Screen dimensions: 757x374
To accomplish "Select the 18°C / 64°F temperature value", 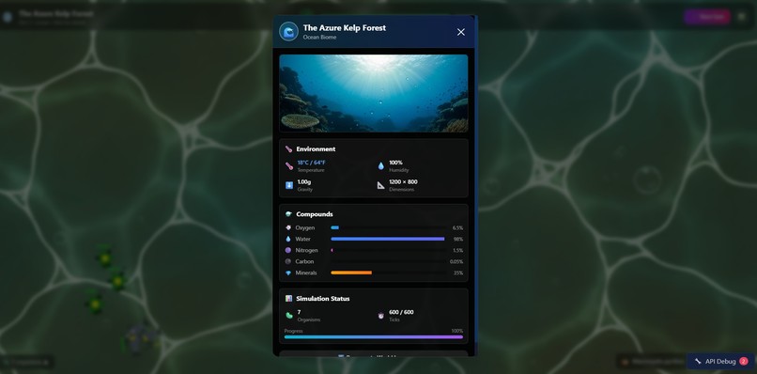I will click(x=311, y=163).
